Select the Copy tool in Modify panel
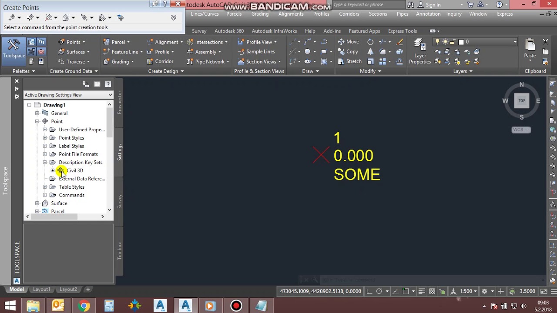557x313 pixels. (x=348, y=52)
